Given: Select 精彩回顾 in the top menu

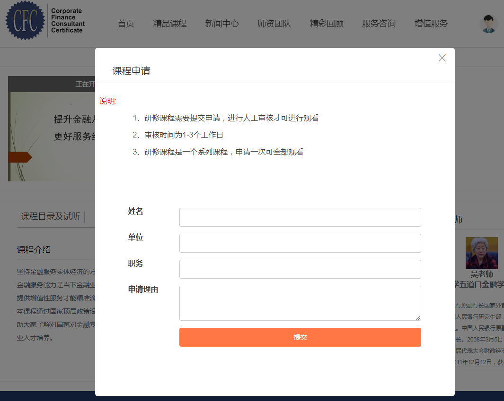Looking at the screenshot, I should (327, 24).
